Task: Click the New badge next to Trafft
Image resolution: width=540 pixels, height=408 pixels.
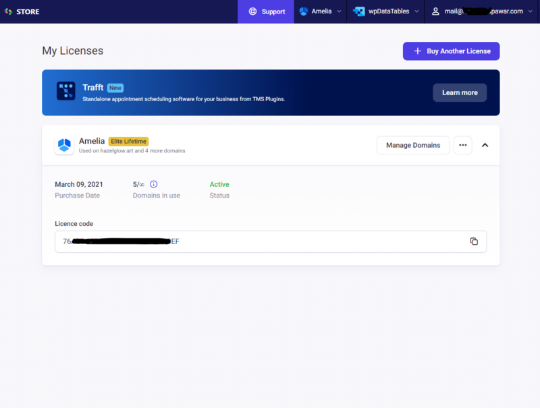Action: coord(115,87)
